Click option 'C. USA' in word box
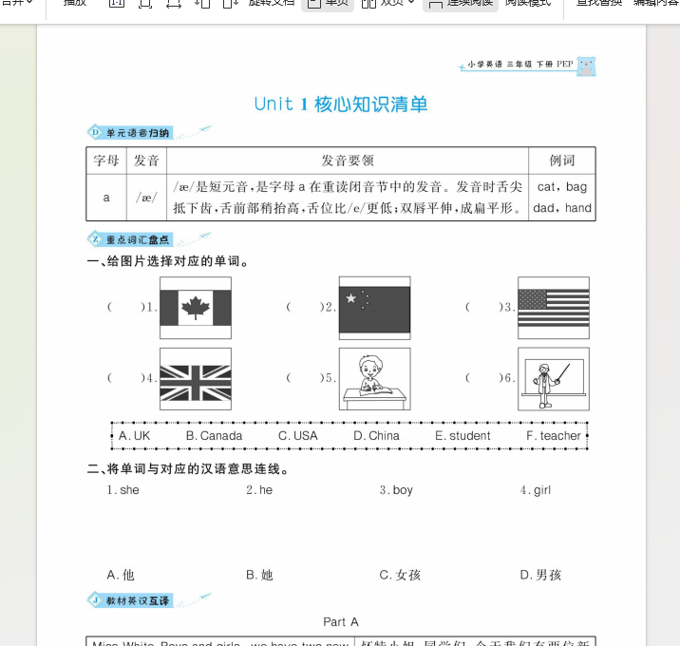Screen dimensions: 680x646 click(x=298, y=436)
